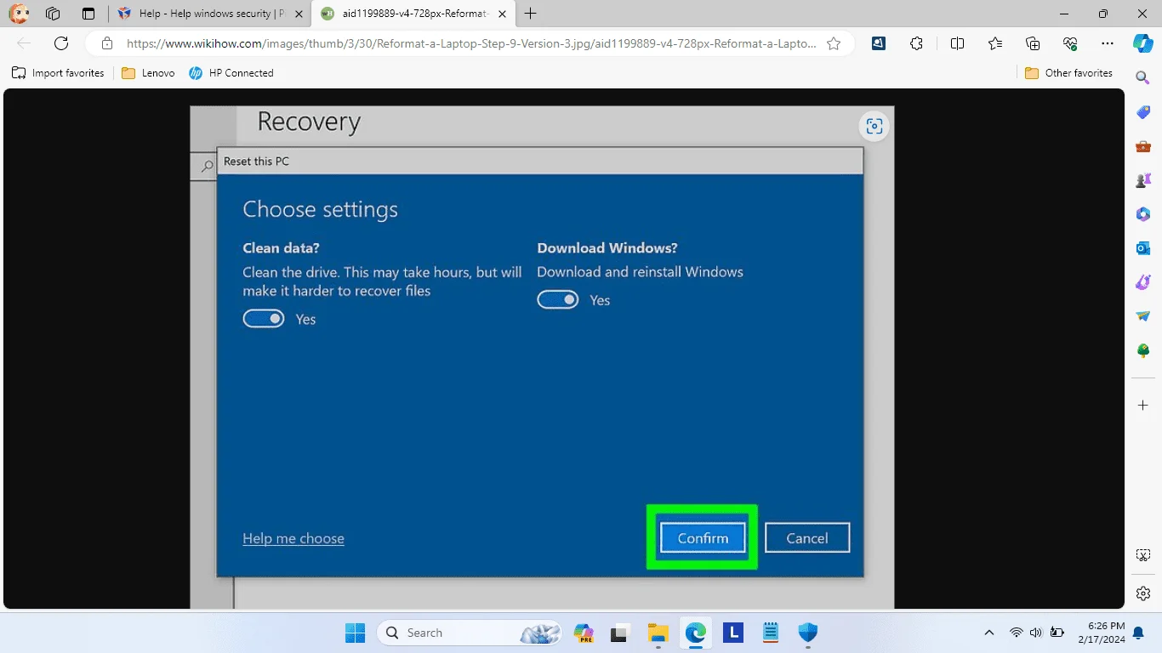The image size is (1162, 653).
Task: Open the tab actions menu icon
Action: pos(88,14)
